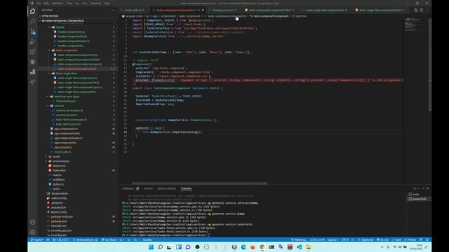Viewport: 449px width, 252px height.
Task: Switch to OUTPUT panel tab
Action: coord(148,188)
